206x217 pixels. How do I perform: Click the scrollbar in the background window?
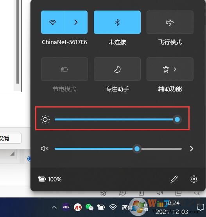click(x=18, y=41)
